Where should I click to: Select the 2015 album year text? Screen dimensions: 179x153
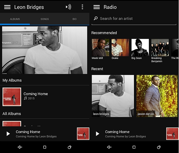pyautogui.click(x=31, y=98)
